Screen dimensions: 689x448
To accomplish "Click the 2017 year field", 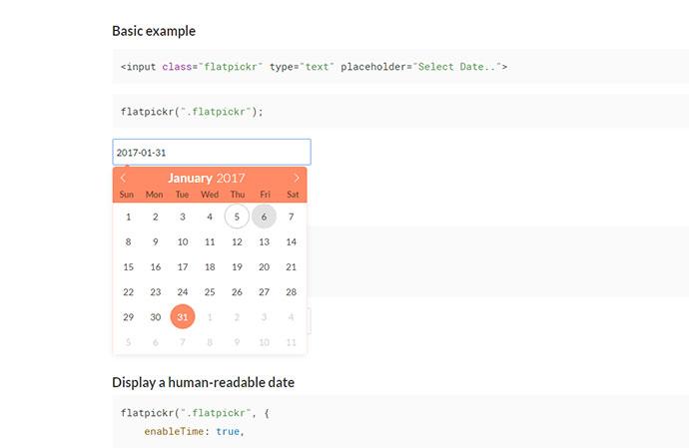I will pyautogui.click(x=231, y=179).
